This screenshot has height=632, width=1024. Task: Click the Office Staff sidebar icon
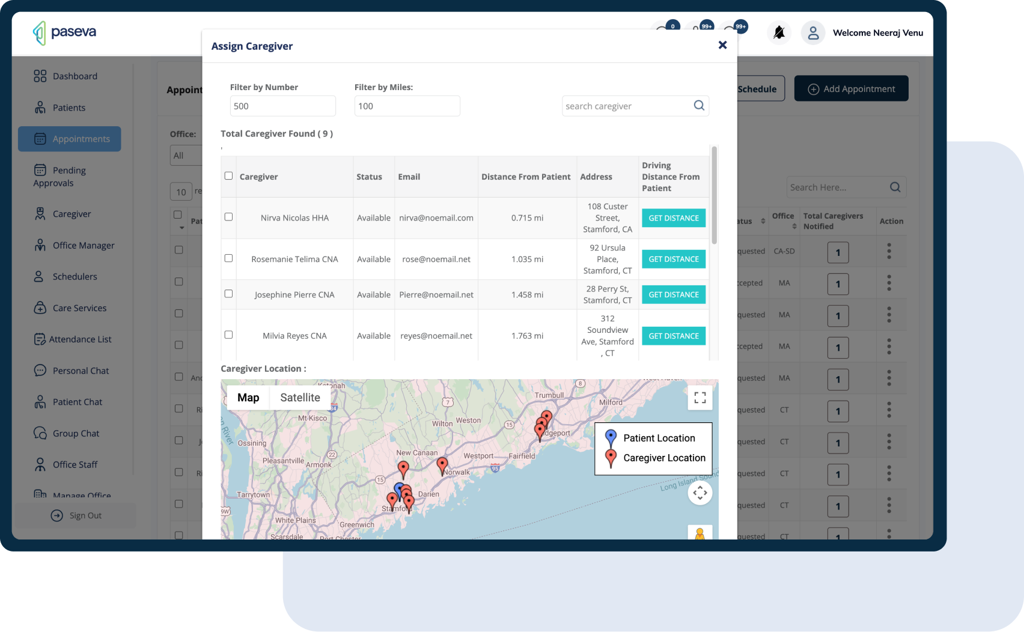[40, 464]
